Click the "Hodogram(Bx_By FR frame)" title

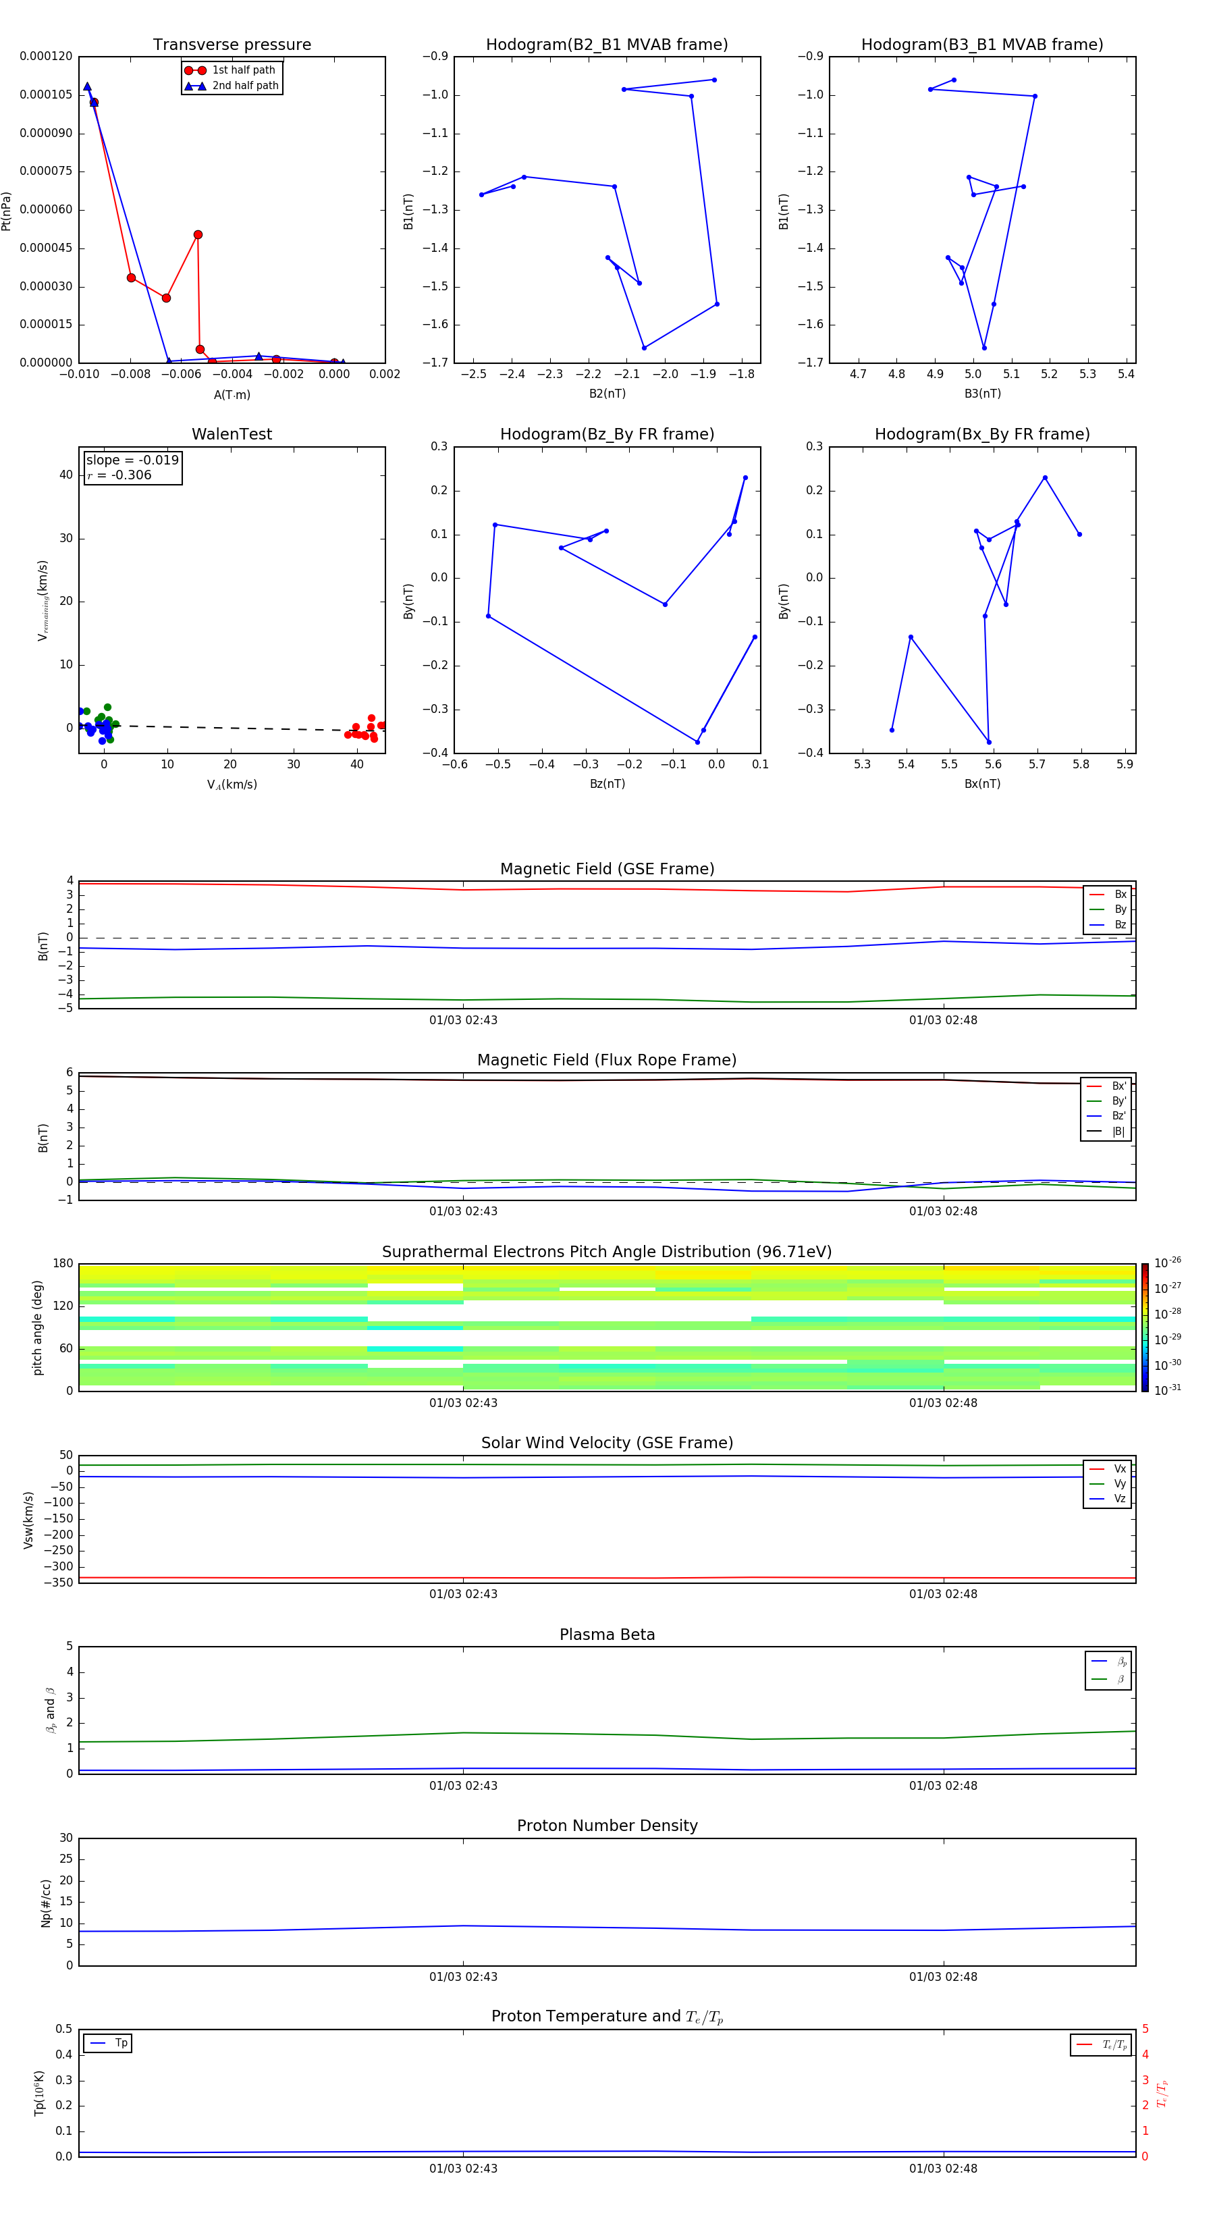982,434
